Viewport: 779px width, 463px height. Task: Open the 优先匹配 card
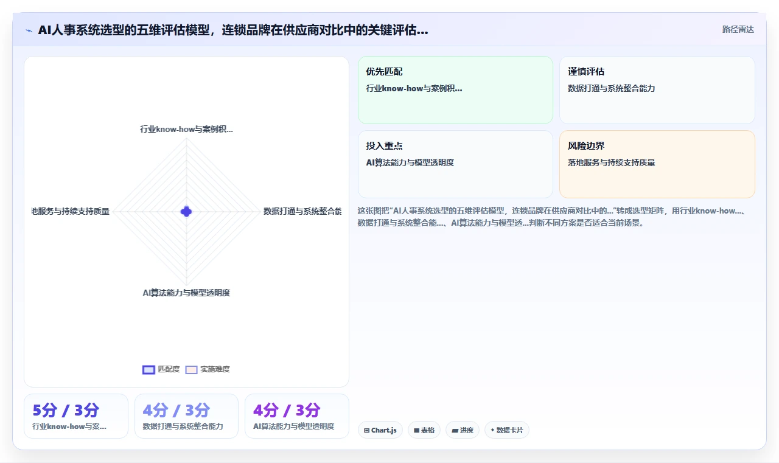[x=455, y=90]
